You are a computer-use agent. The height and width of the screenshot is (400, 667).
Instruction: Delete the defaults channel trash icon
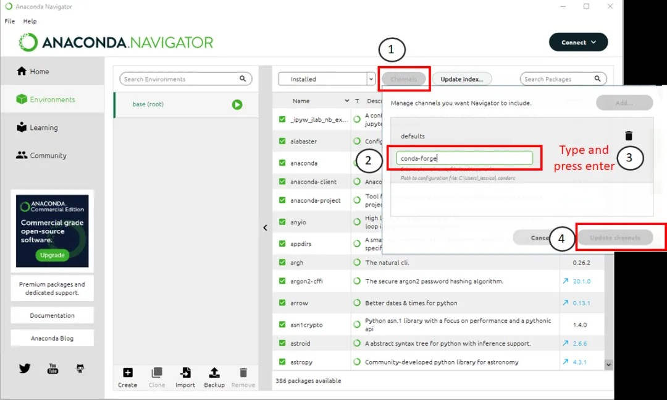tap(629, 135)
